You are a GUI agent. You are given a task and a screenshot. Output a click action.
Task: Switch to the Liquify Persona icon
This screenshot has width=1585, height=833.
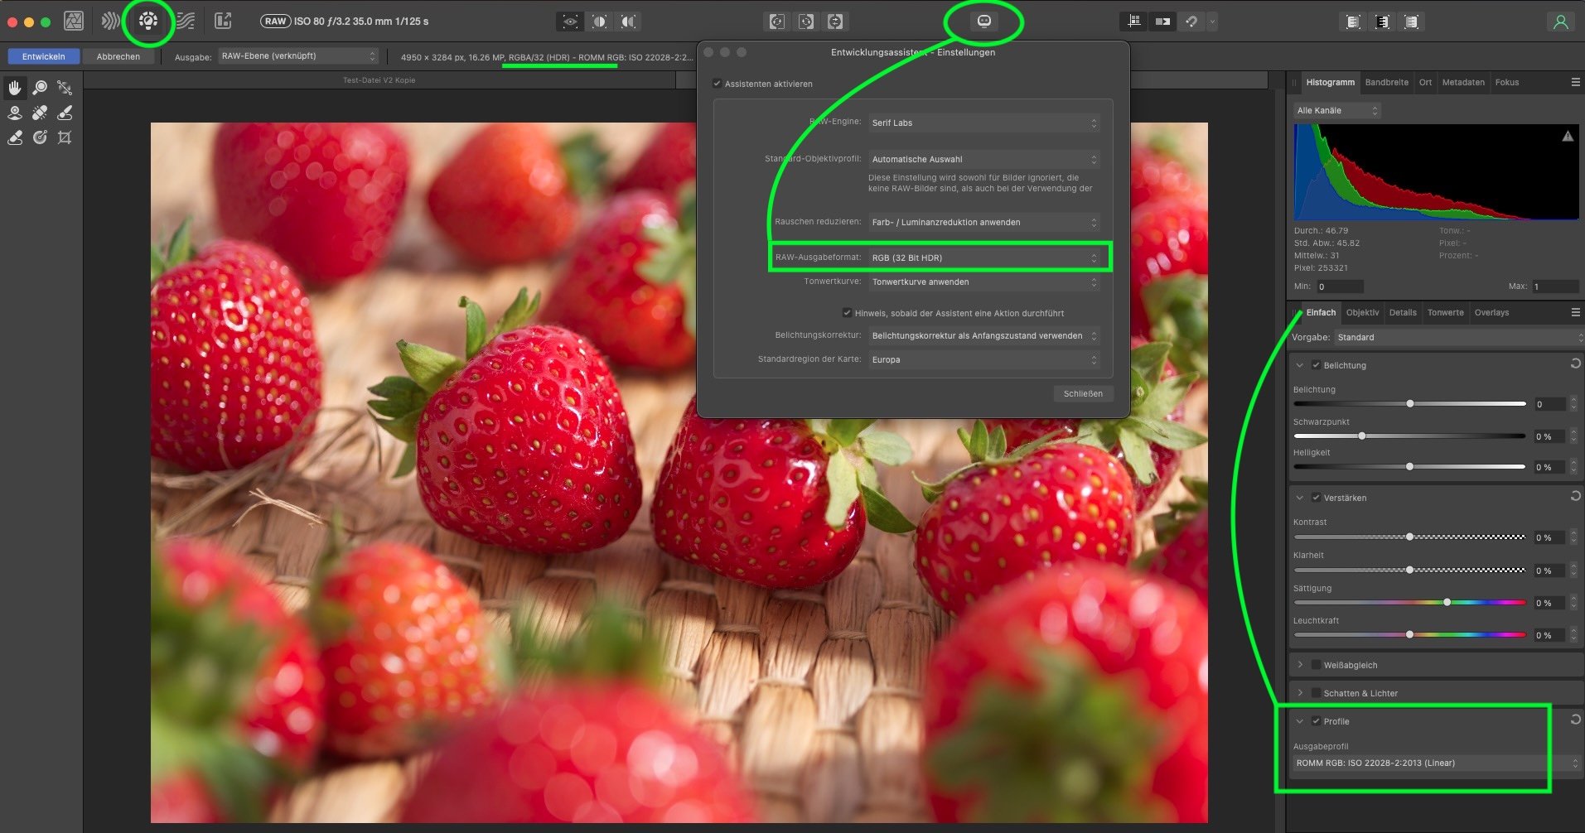110,22
